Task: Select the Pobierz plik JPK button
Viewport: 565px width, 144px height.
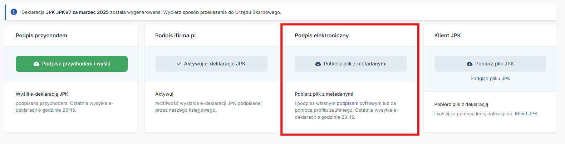Action: (x=490, y=64)
